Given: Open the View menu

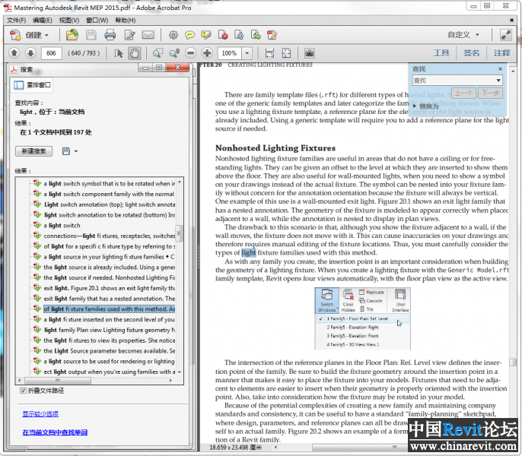Looking at the screenshot, I should point(69,21).
